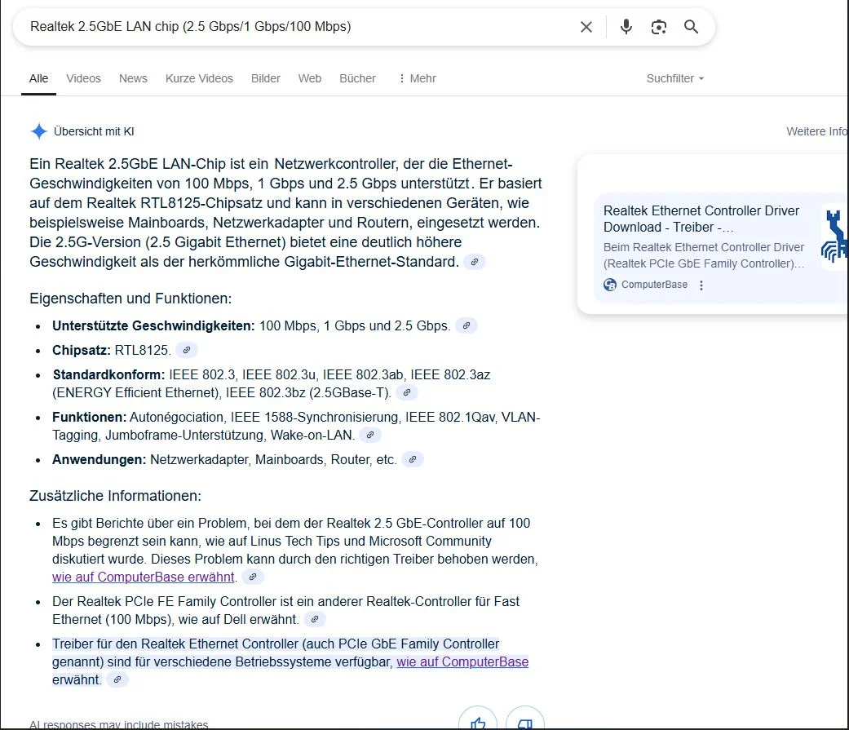
Task: Click ComputerBase favicon on source card
Action: [610, 285]
